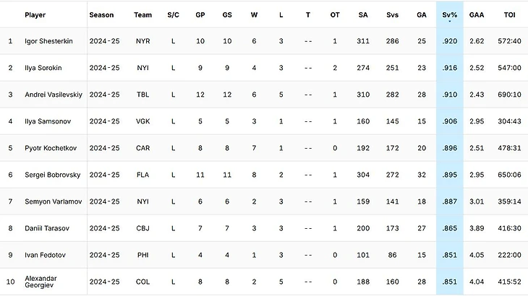Click on Sergei Bobrovsky's name
This screenshot has width=528, height=296.
tap(53, 175)
